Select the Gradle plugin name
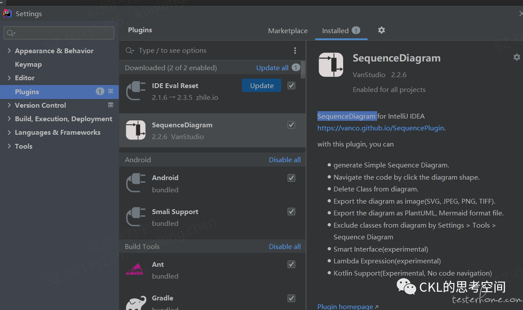 coord(162,298)
